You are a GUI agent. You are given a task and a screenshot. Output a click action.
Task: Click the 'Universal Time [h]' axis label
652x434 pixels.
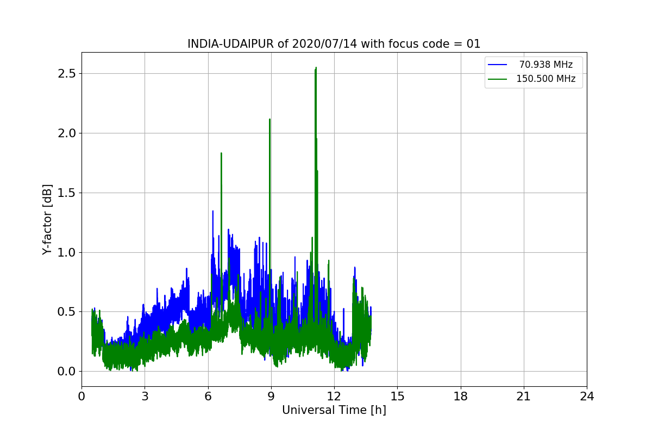click(334, 411)
